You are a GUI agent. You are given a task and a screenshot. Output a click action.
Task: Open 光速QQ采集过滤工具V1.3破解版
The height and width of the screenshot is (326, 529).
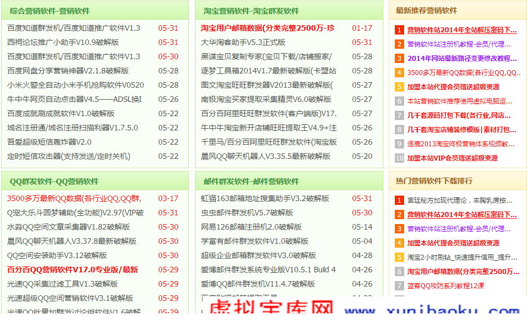pyautogui.click(x=62, y=284)
